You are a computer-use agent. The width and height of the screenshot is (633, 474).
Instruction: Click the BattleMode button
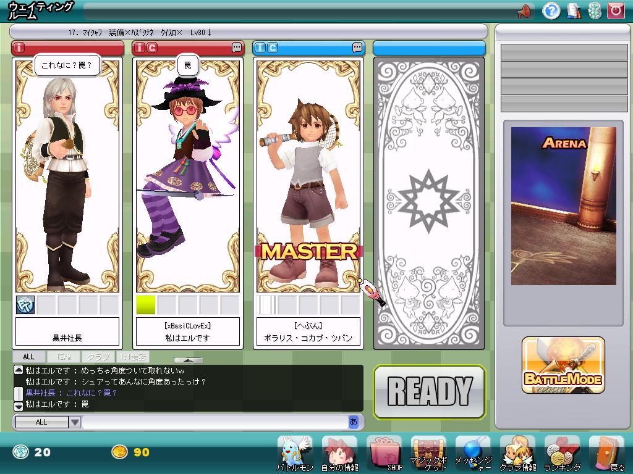(x=563, y=365)
